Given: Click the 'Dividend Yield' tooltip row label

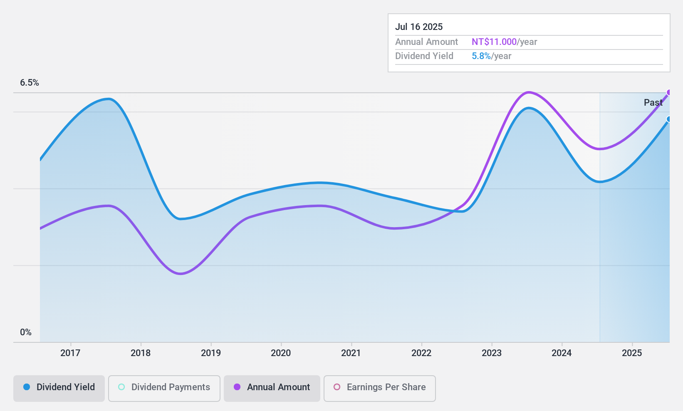Looking at the screenshot, I should [x=424, y=56].
